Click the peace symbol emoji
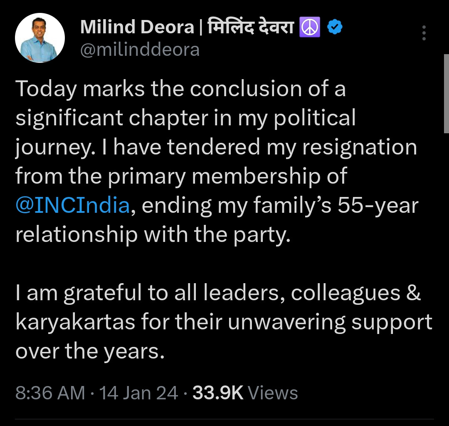The width and height of the screenshot is (449, 426). point(310,28)
